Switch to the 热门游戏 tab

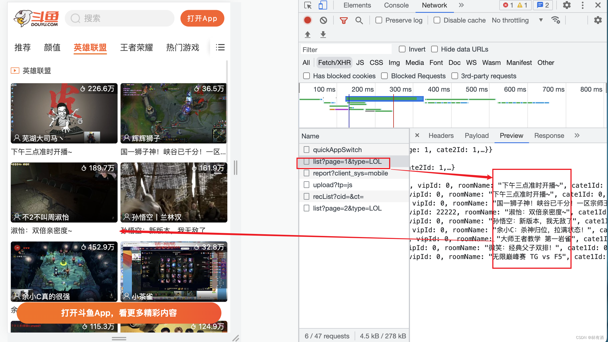(x=183, y=48)
